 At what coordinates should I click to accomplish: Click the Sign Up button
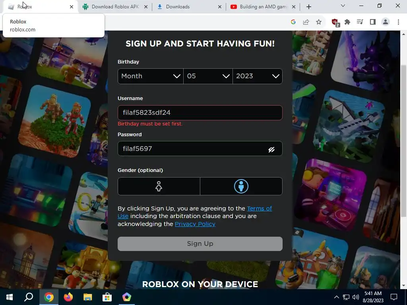click(200, 244)
